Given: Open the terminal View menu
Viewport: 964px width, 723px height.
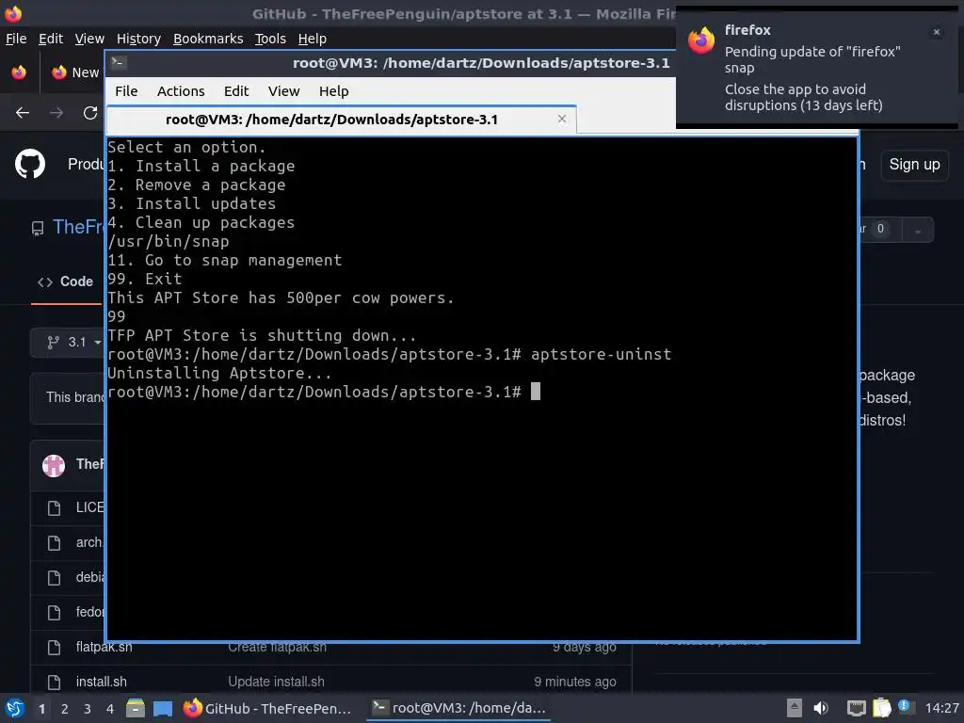Looking at the screenshot, I should point(283,91).
